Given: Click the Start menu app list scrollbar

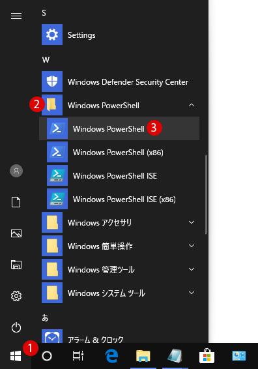Looking at the screenshot, I should pyautogui.click(x=206, y=194).
